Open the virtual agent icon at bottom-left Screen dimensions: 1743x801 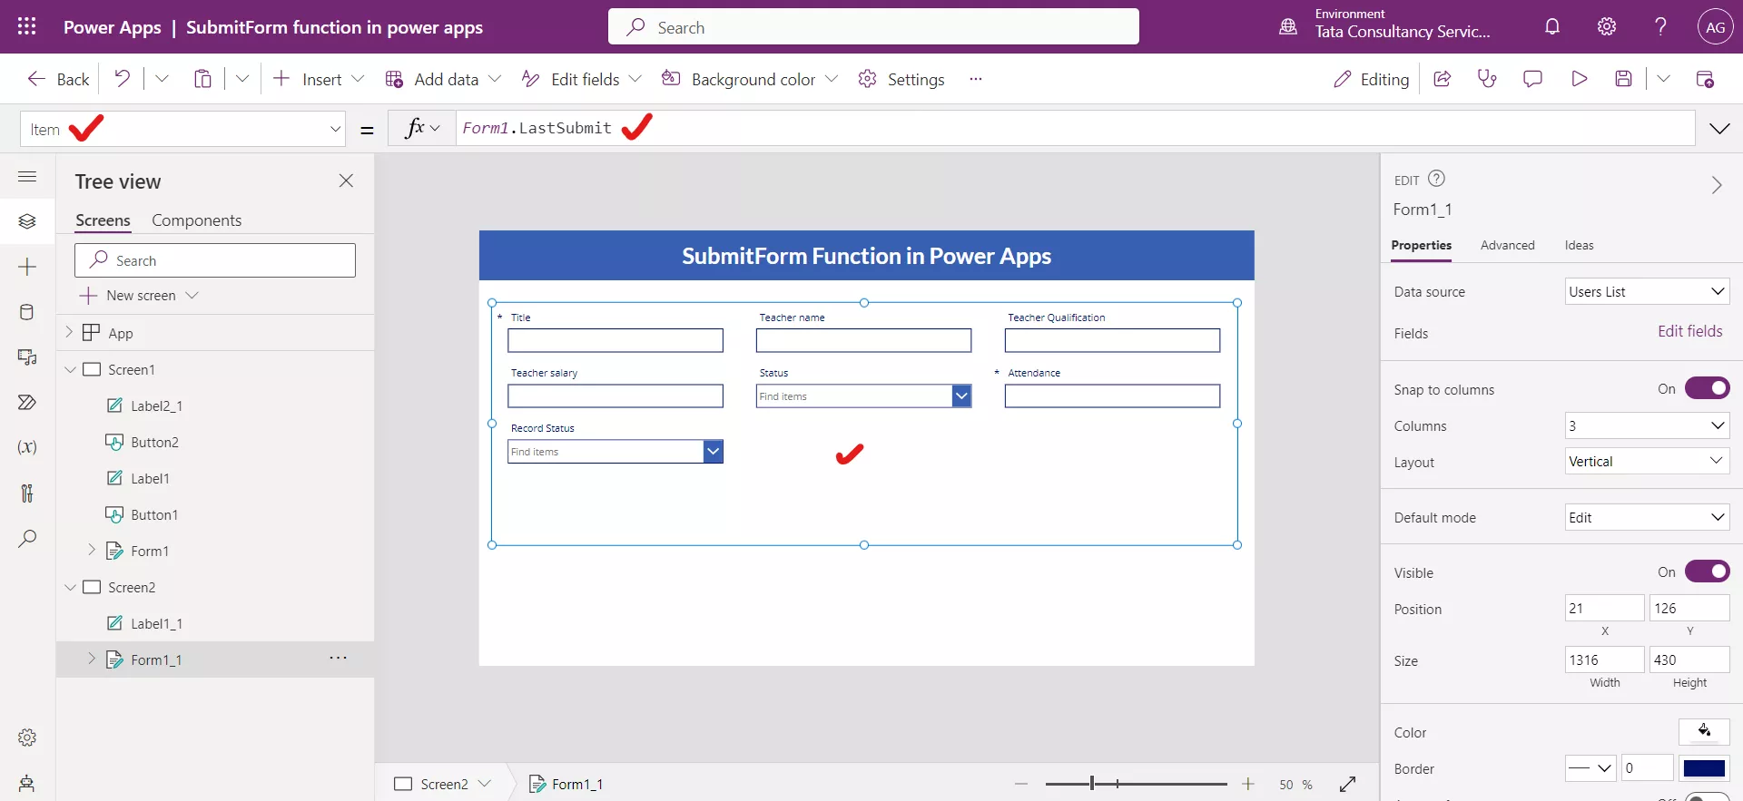pyautogui.click(x=27, y=783)
